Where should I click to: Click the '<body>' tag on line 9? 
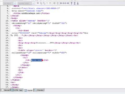pyautogui.click(x=14, y=18)
